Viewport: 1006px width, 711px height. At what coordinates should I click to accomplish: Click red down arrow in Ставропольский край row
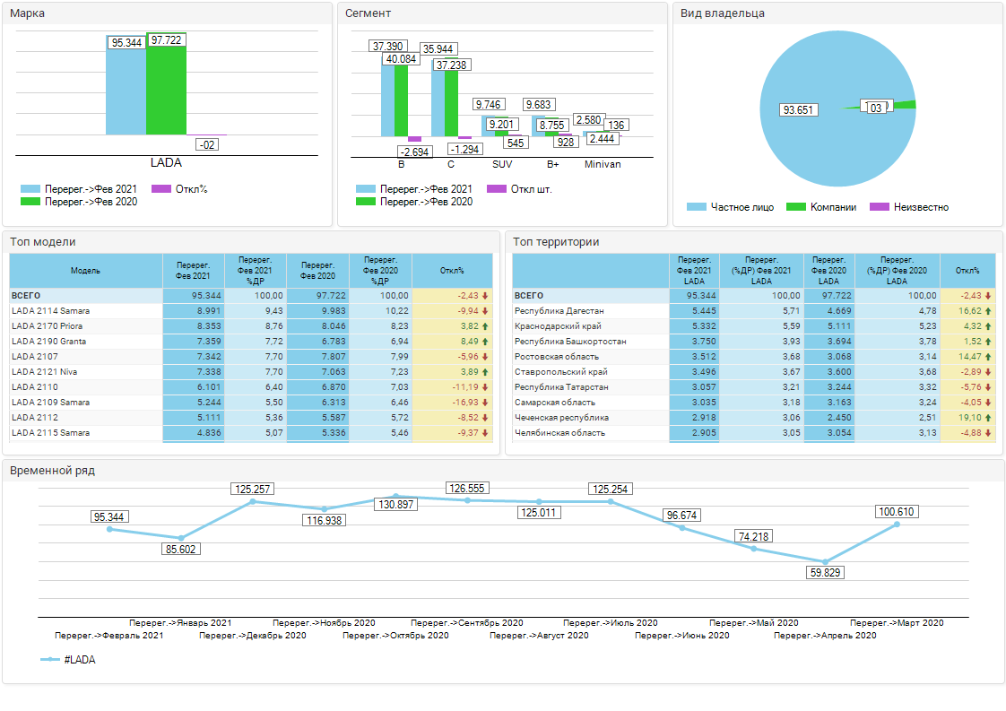[988, 372]
